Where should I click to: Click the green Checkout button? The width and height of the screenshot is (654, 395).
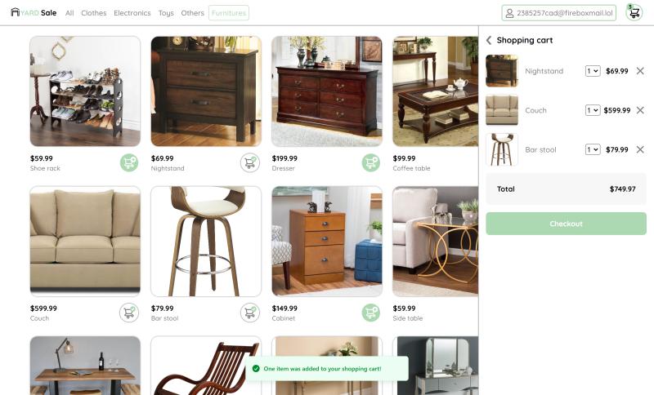[566, 224]
